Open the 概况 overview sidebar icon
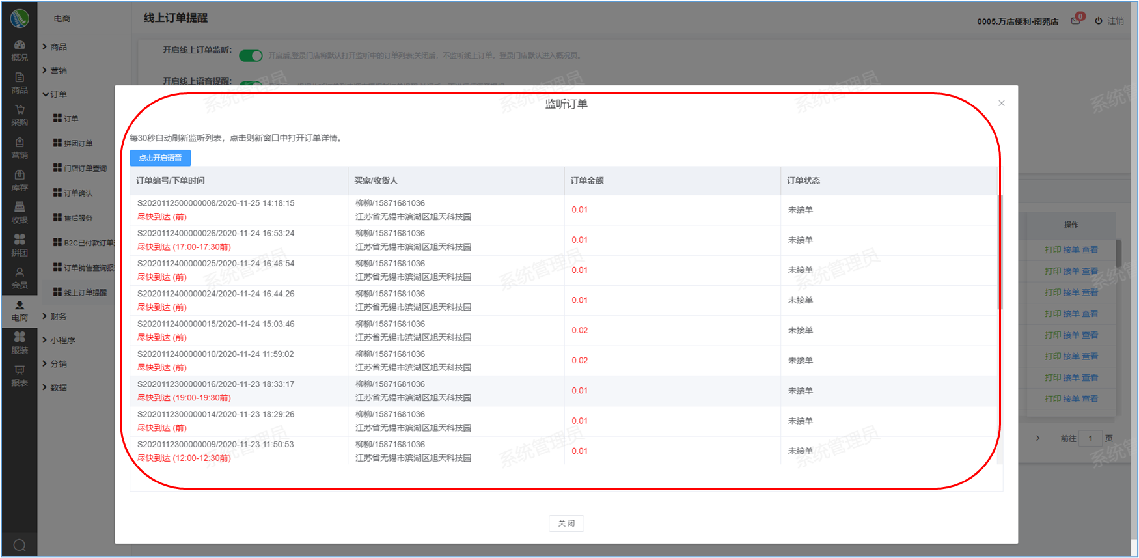Image resolution: width=1139 pixels, height=558 pixels. (x=20, y=49)
